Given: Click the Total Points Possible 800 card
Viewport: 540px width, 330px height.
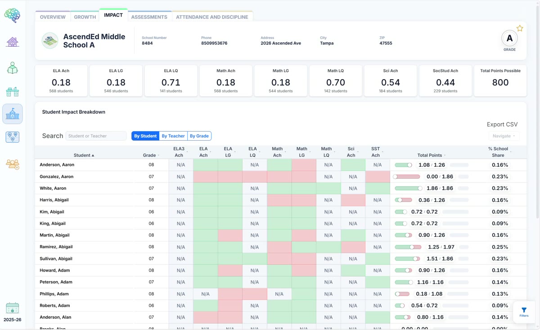Looking at the screenshot, I should 500,81.
